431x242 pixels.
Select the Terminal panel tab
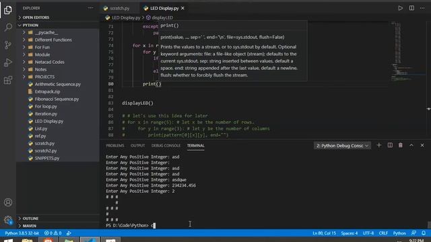pyautogui.click(x=195, y=145)
